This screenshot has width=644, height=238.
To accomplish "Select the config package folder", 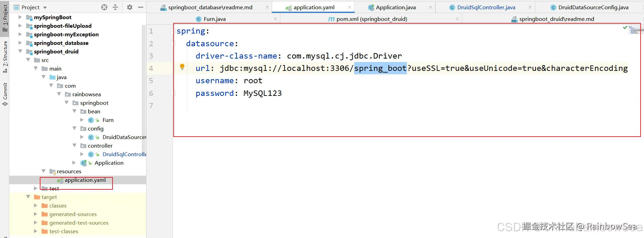I will tap(95, 129).
